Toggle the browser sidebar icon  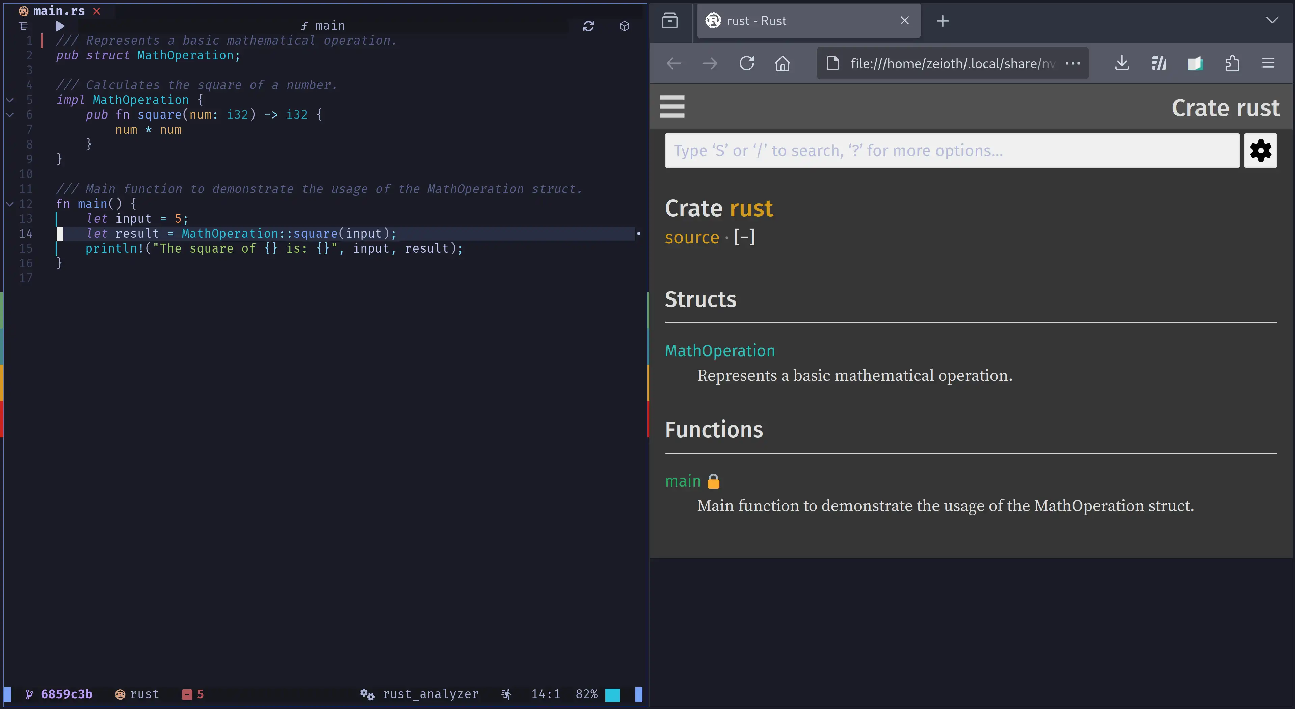1195,63
